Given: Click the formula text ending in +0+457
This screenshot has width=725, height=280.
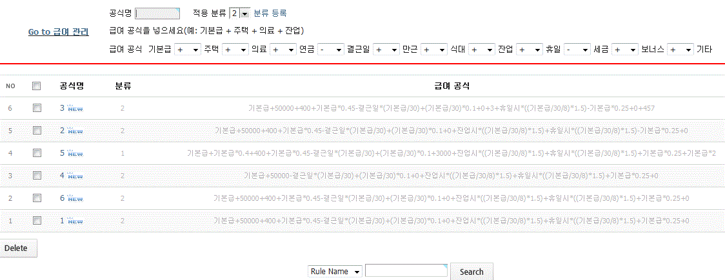Looking at the screenshot, I should pos(452,108).
